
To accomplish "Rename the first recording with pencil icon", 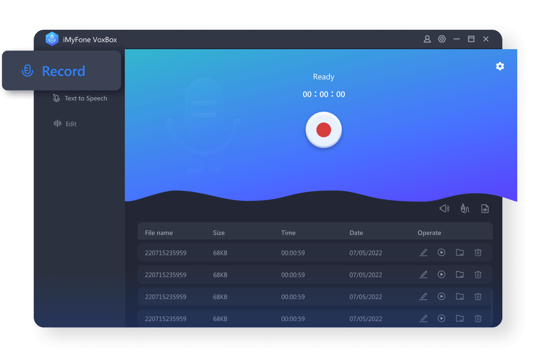I will (x=423, y=253).
